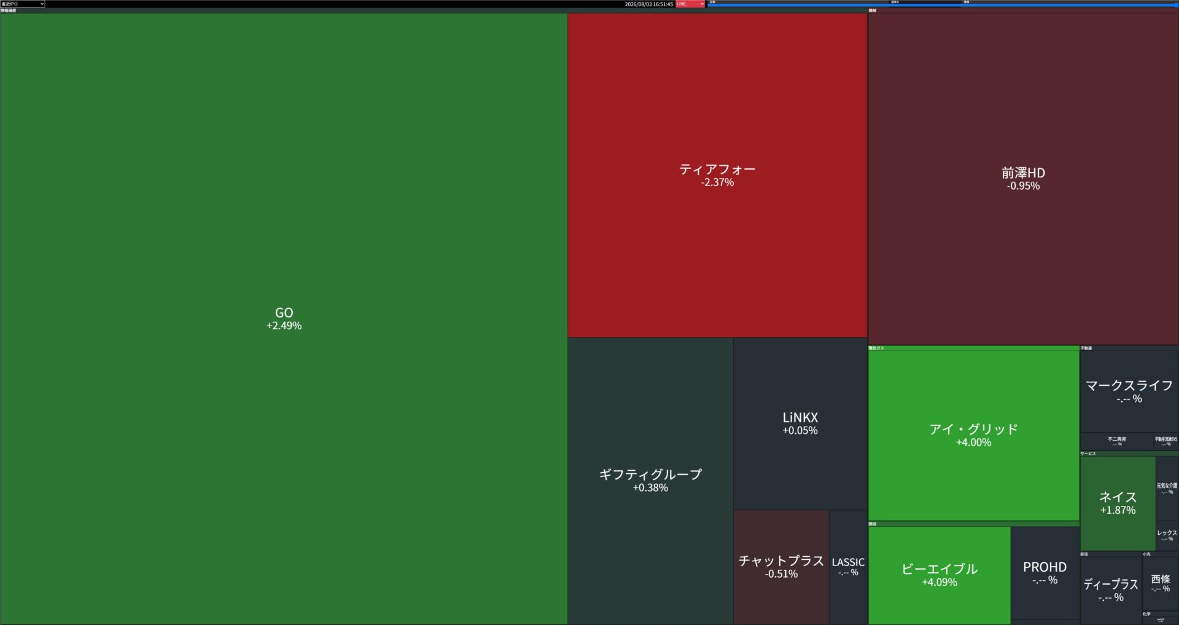Click the blue session timeline slider
The width and height of the screenshot is (1179, 625).
943,5
